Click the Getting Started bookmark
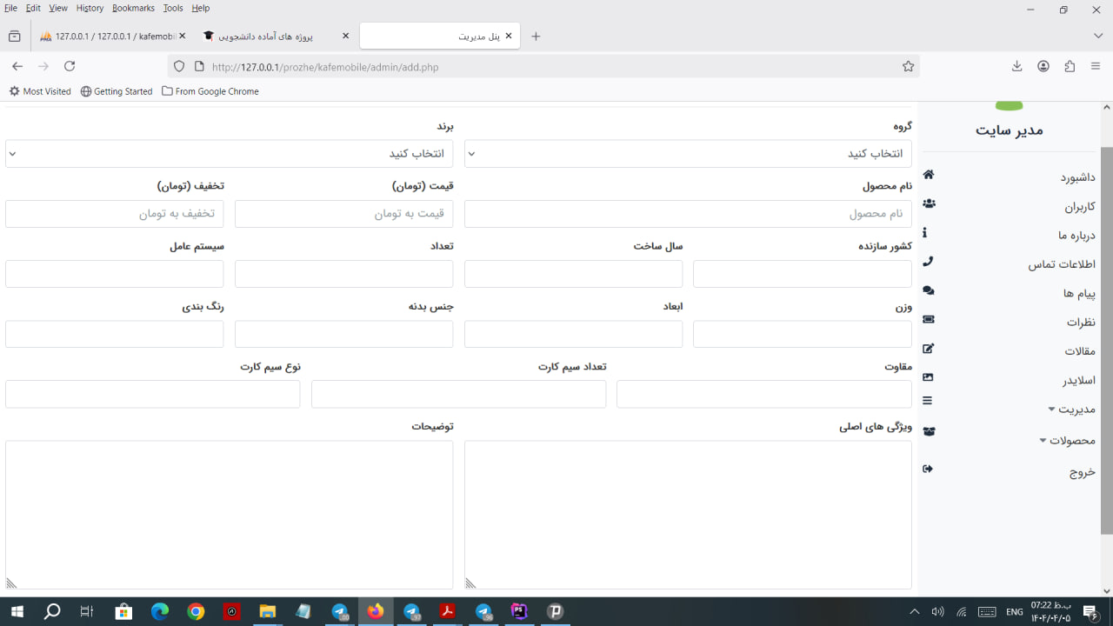This screenshot has height=626, width=1113. pyautogui.click(x=117, y=91)
